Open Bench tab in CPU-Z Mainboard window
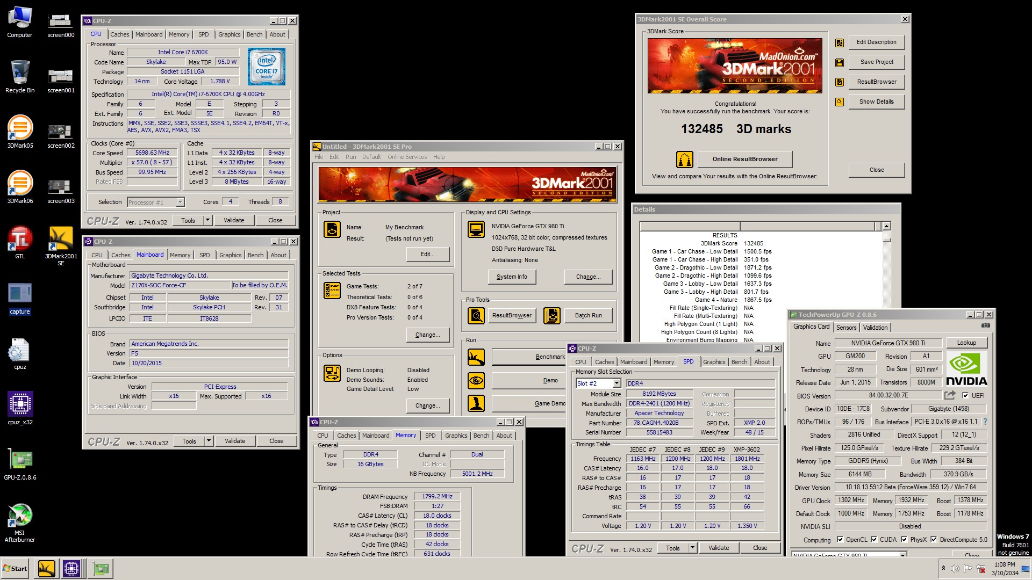This screenshot has height=580, width=1032. 255,255
